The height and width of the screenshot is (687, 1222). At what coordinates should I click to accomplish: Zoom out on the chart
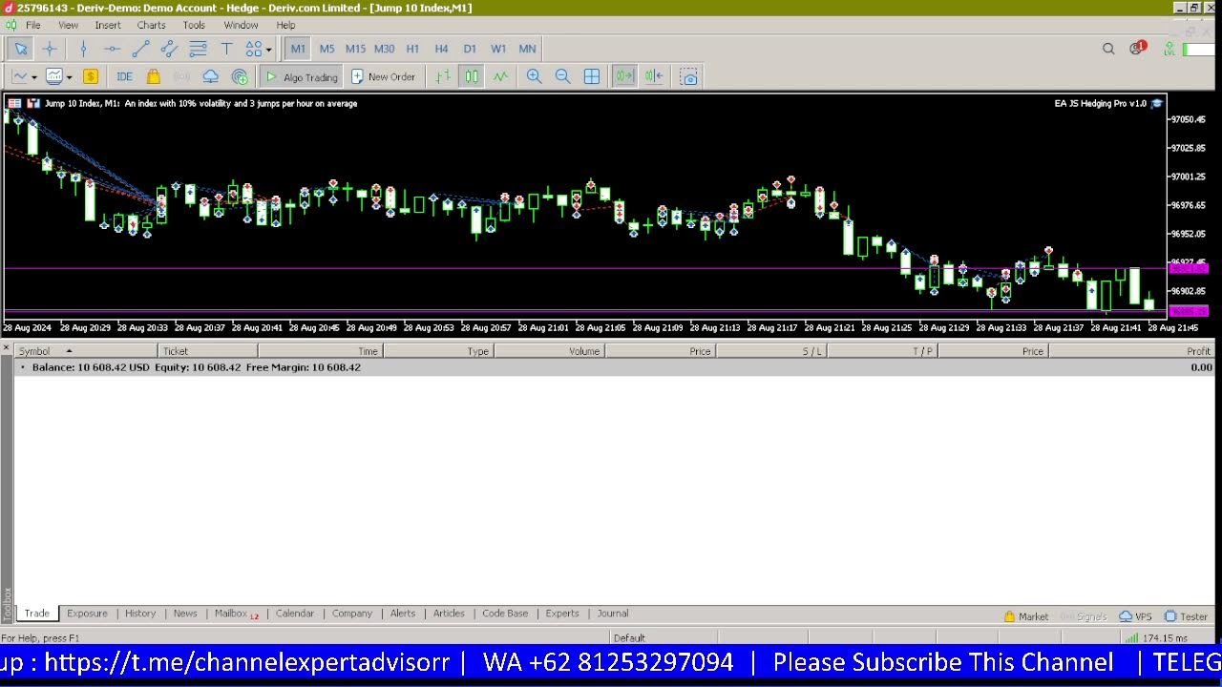tap(562, 76)
